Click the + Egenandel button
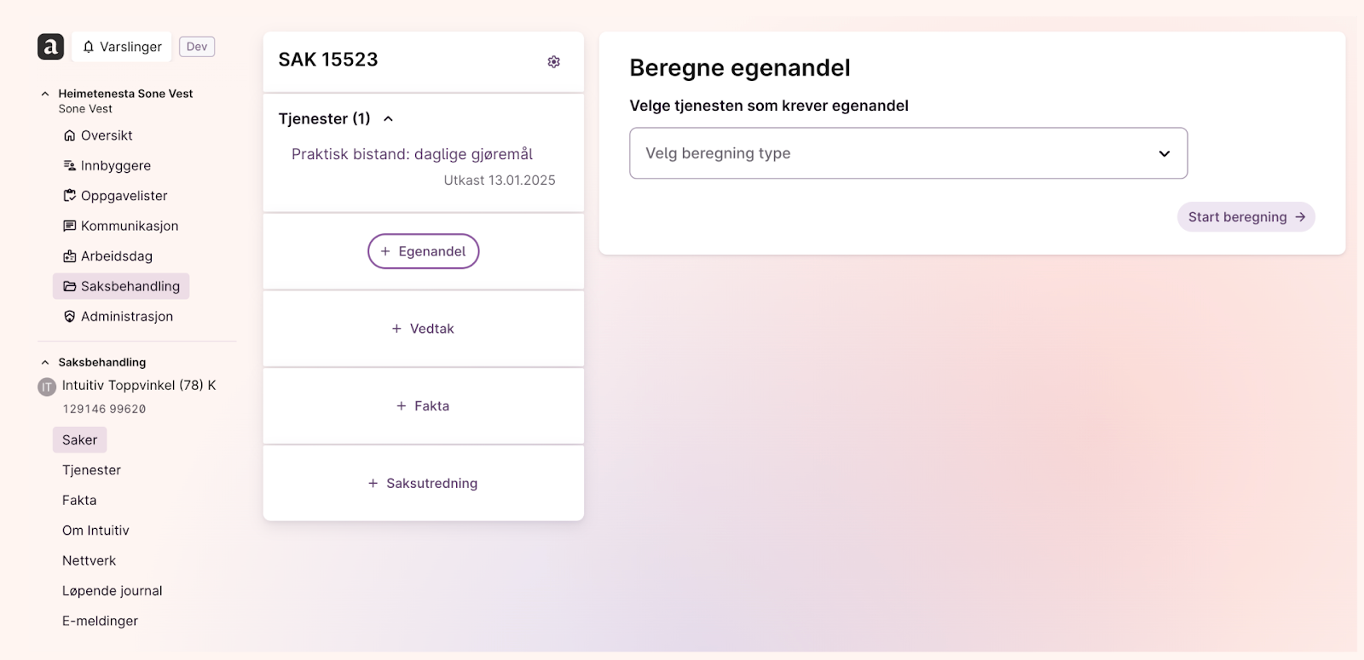 [x=423, y=251]
